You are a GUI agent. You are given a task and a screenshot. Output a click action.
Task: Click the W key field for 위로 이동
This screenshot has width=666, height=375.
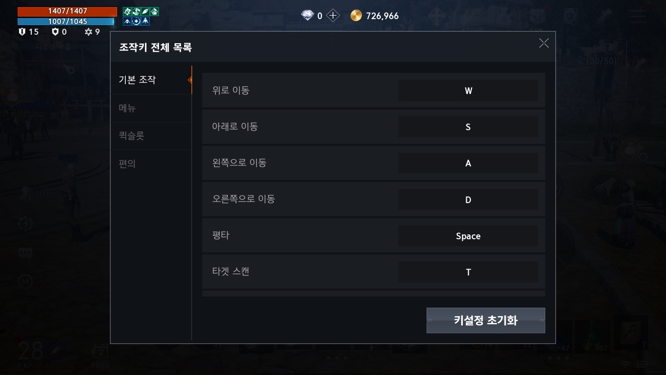point(468,91)
